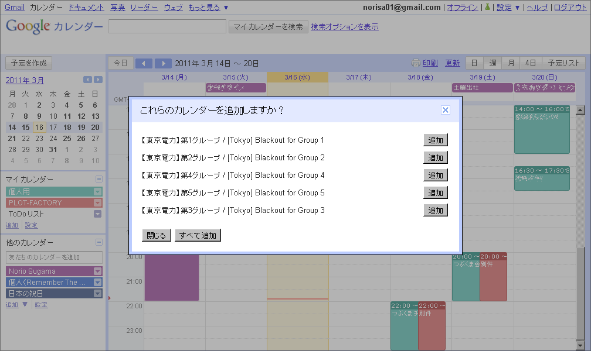
Task: Go to next week with right arrow
Action: click(x=163, y=63)
